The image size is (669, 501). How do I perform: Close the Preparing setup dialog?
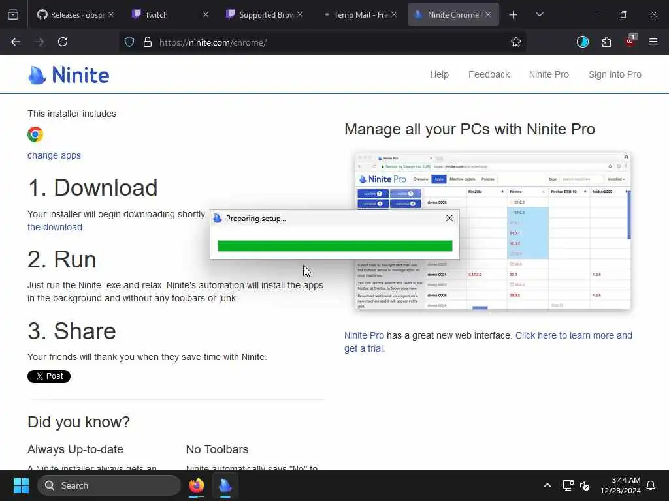pyautogui.click(x=449, y=218)
